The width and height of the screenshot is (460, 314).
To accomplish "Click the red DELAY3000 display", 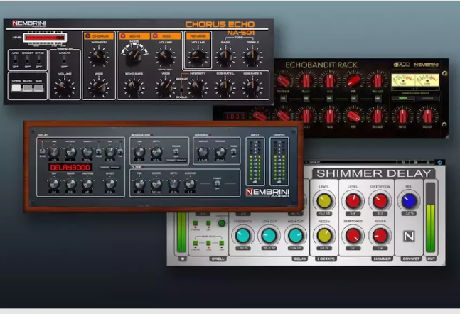I will click(x=70, y=168).
